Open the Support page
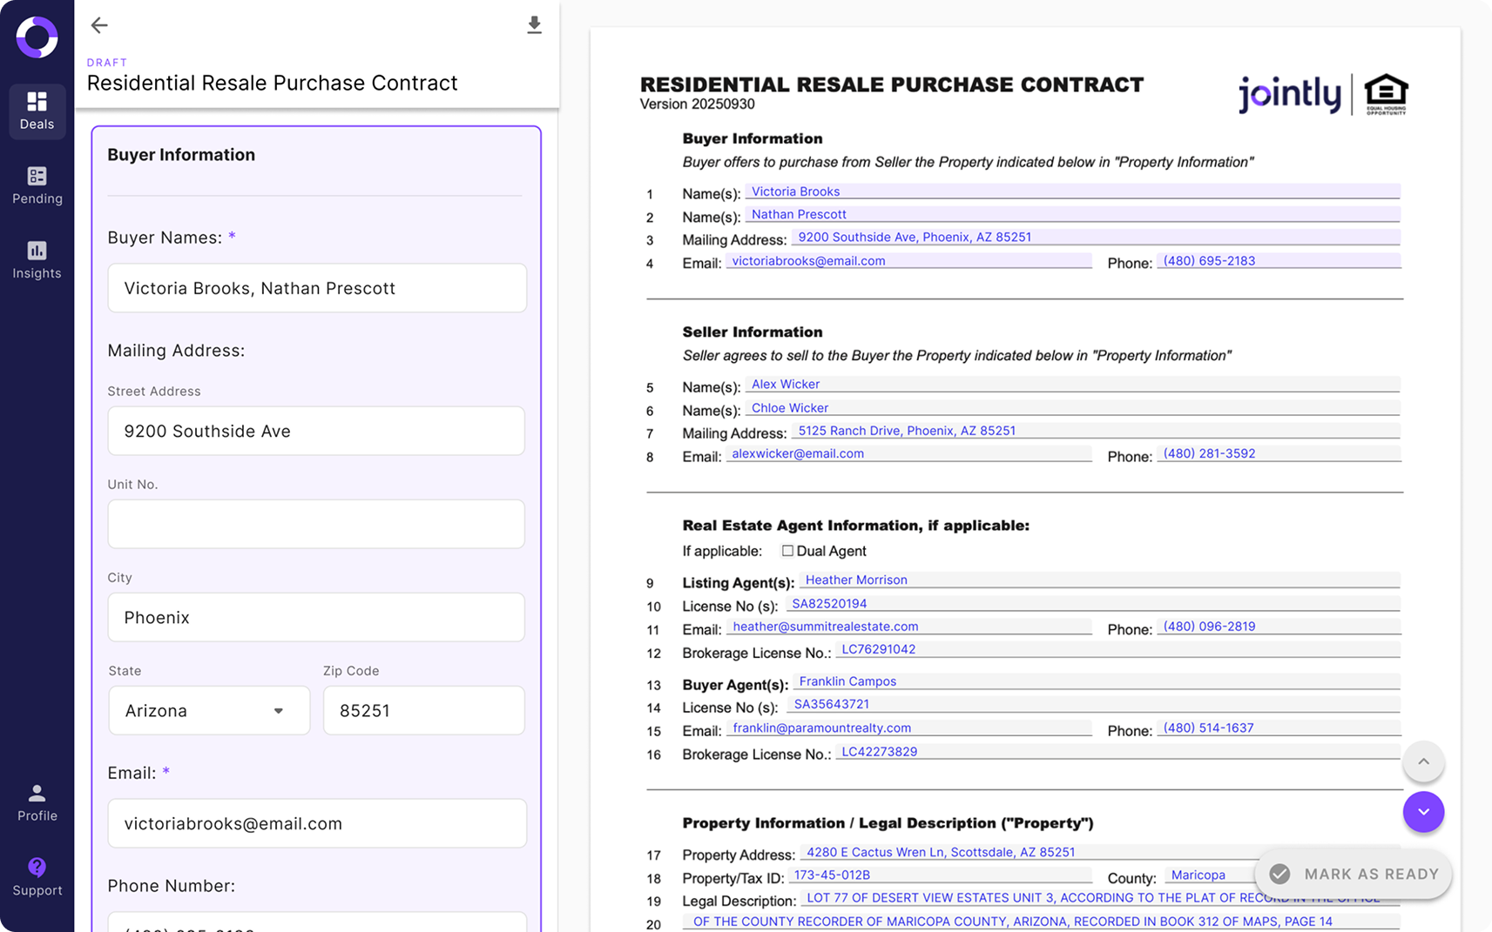1492x932 pixels. tap(37, 877)
